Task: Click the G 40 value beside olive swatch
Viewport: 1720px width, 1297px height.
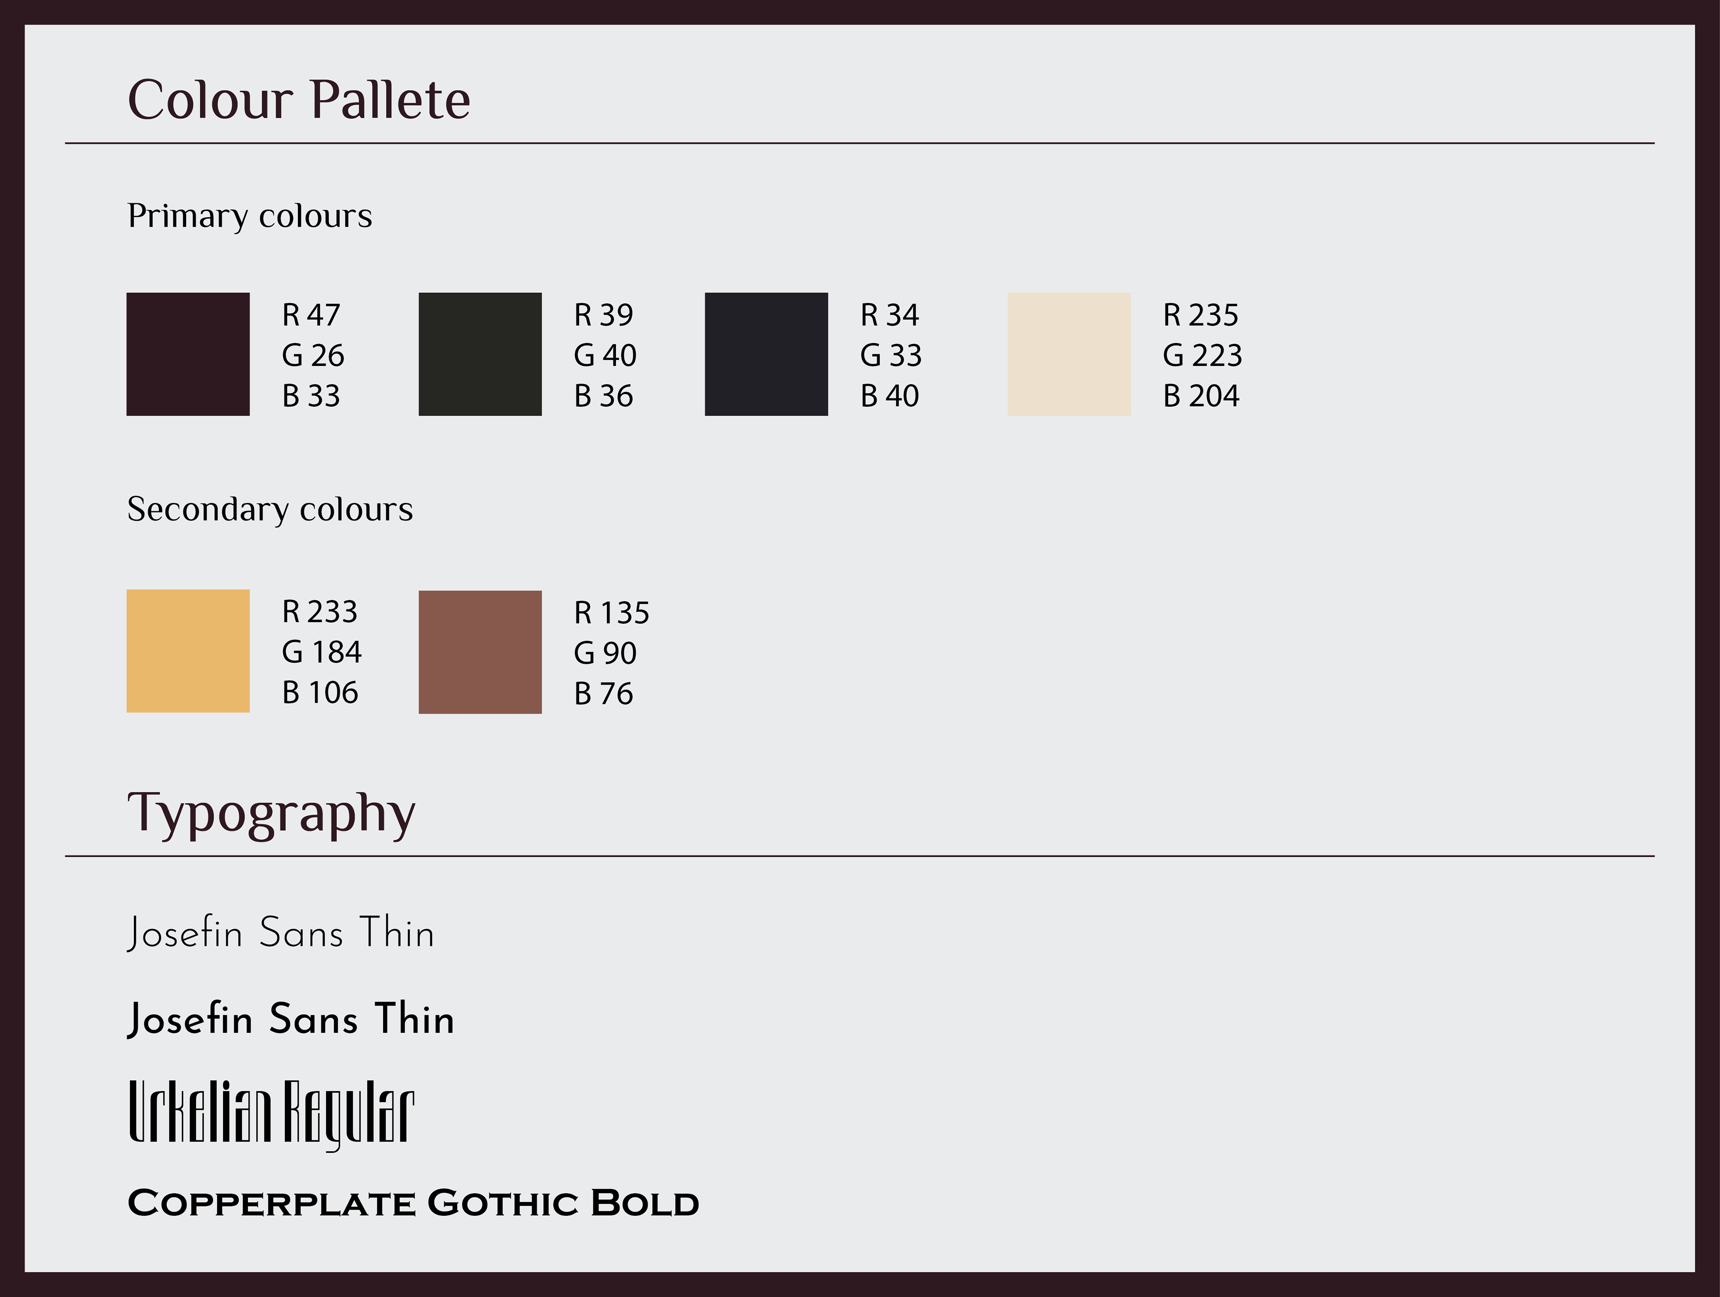Action: (605, 355)
